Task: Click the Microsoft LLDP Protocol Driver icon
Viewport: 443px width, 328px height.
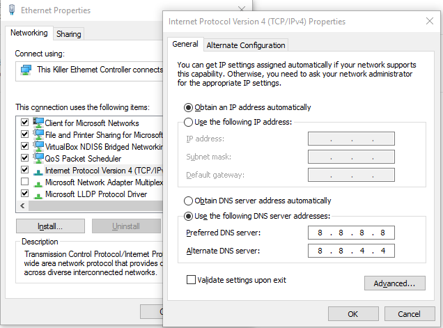Action: click(38, 194)
